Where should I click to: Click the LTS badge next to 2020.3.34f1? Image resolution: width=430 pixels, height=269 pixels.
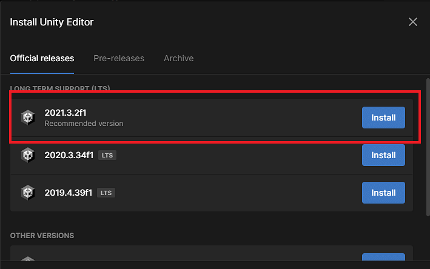click(107, 155)
